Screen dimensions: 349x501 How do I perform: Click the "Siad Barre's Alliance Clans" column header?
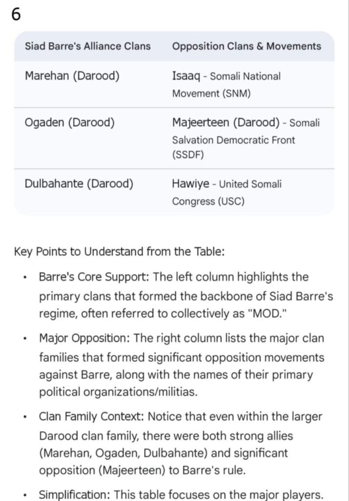tap(88, 46)
